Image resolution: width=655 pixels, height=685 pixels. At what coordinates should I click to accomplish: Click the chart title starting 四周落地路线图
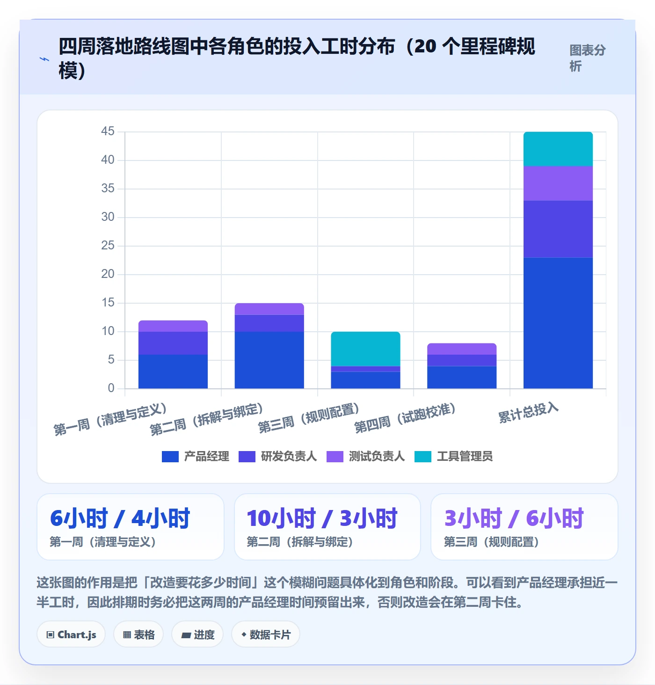pyautogui.click(x=297, y=58)
